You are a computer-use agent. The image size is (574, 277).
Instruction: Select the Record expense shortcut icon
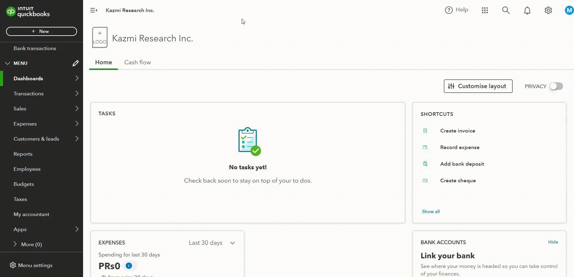coord(425,147)
